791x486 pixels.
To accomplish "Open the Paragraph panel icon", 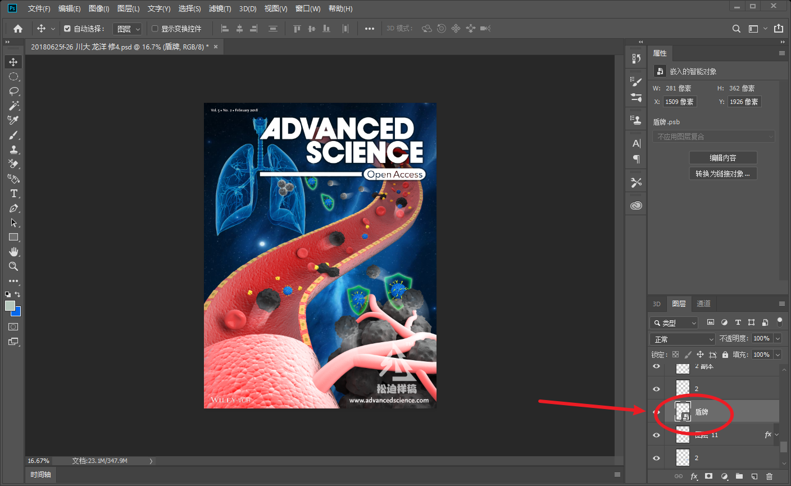I will [636, 159].
